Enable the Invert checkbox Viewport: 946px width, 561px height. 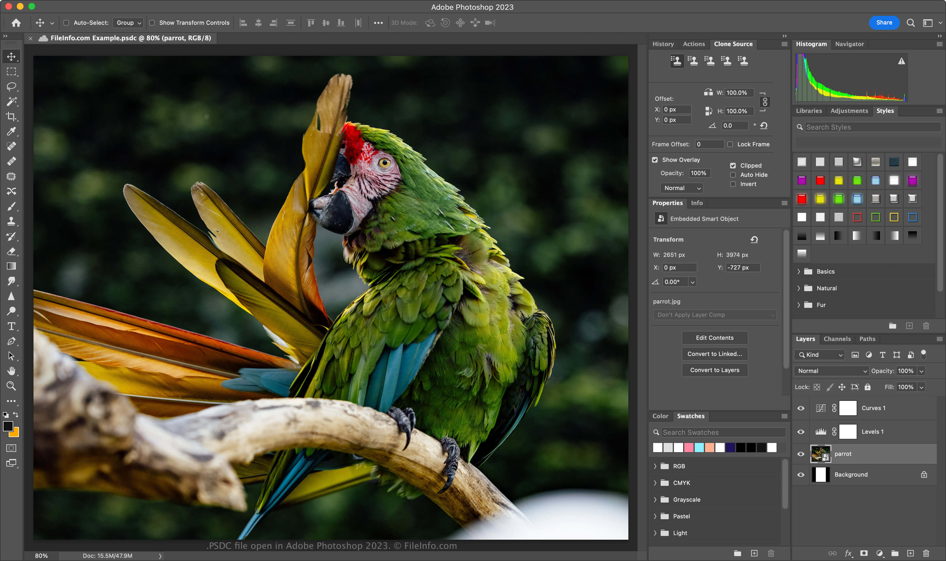click(x=733, y=184)
